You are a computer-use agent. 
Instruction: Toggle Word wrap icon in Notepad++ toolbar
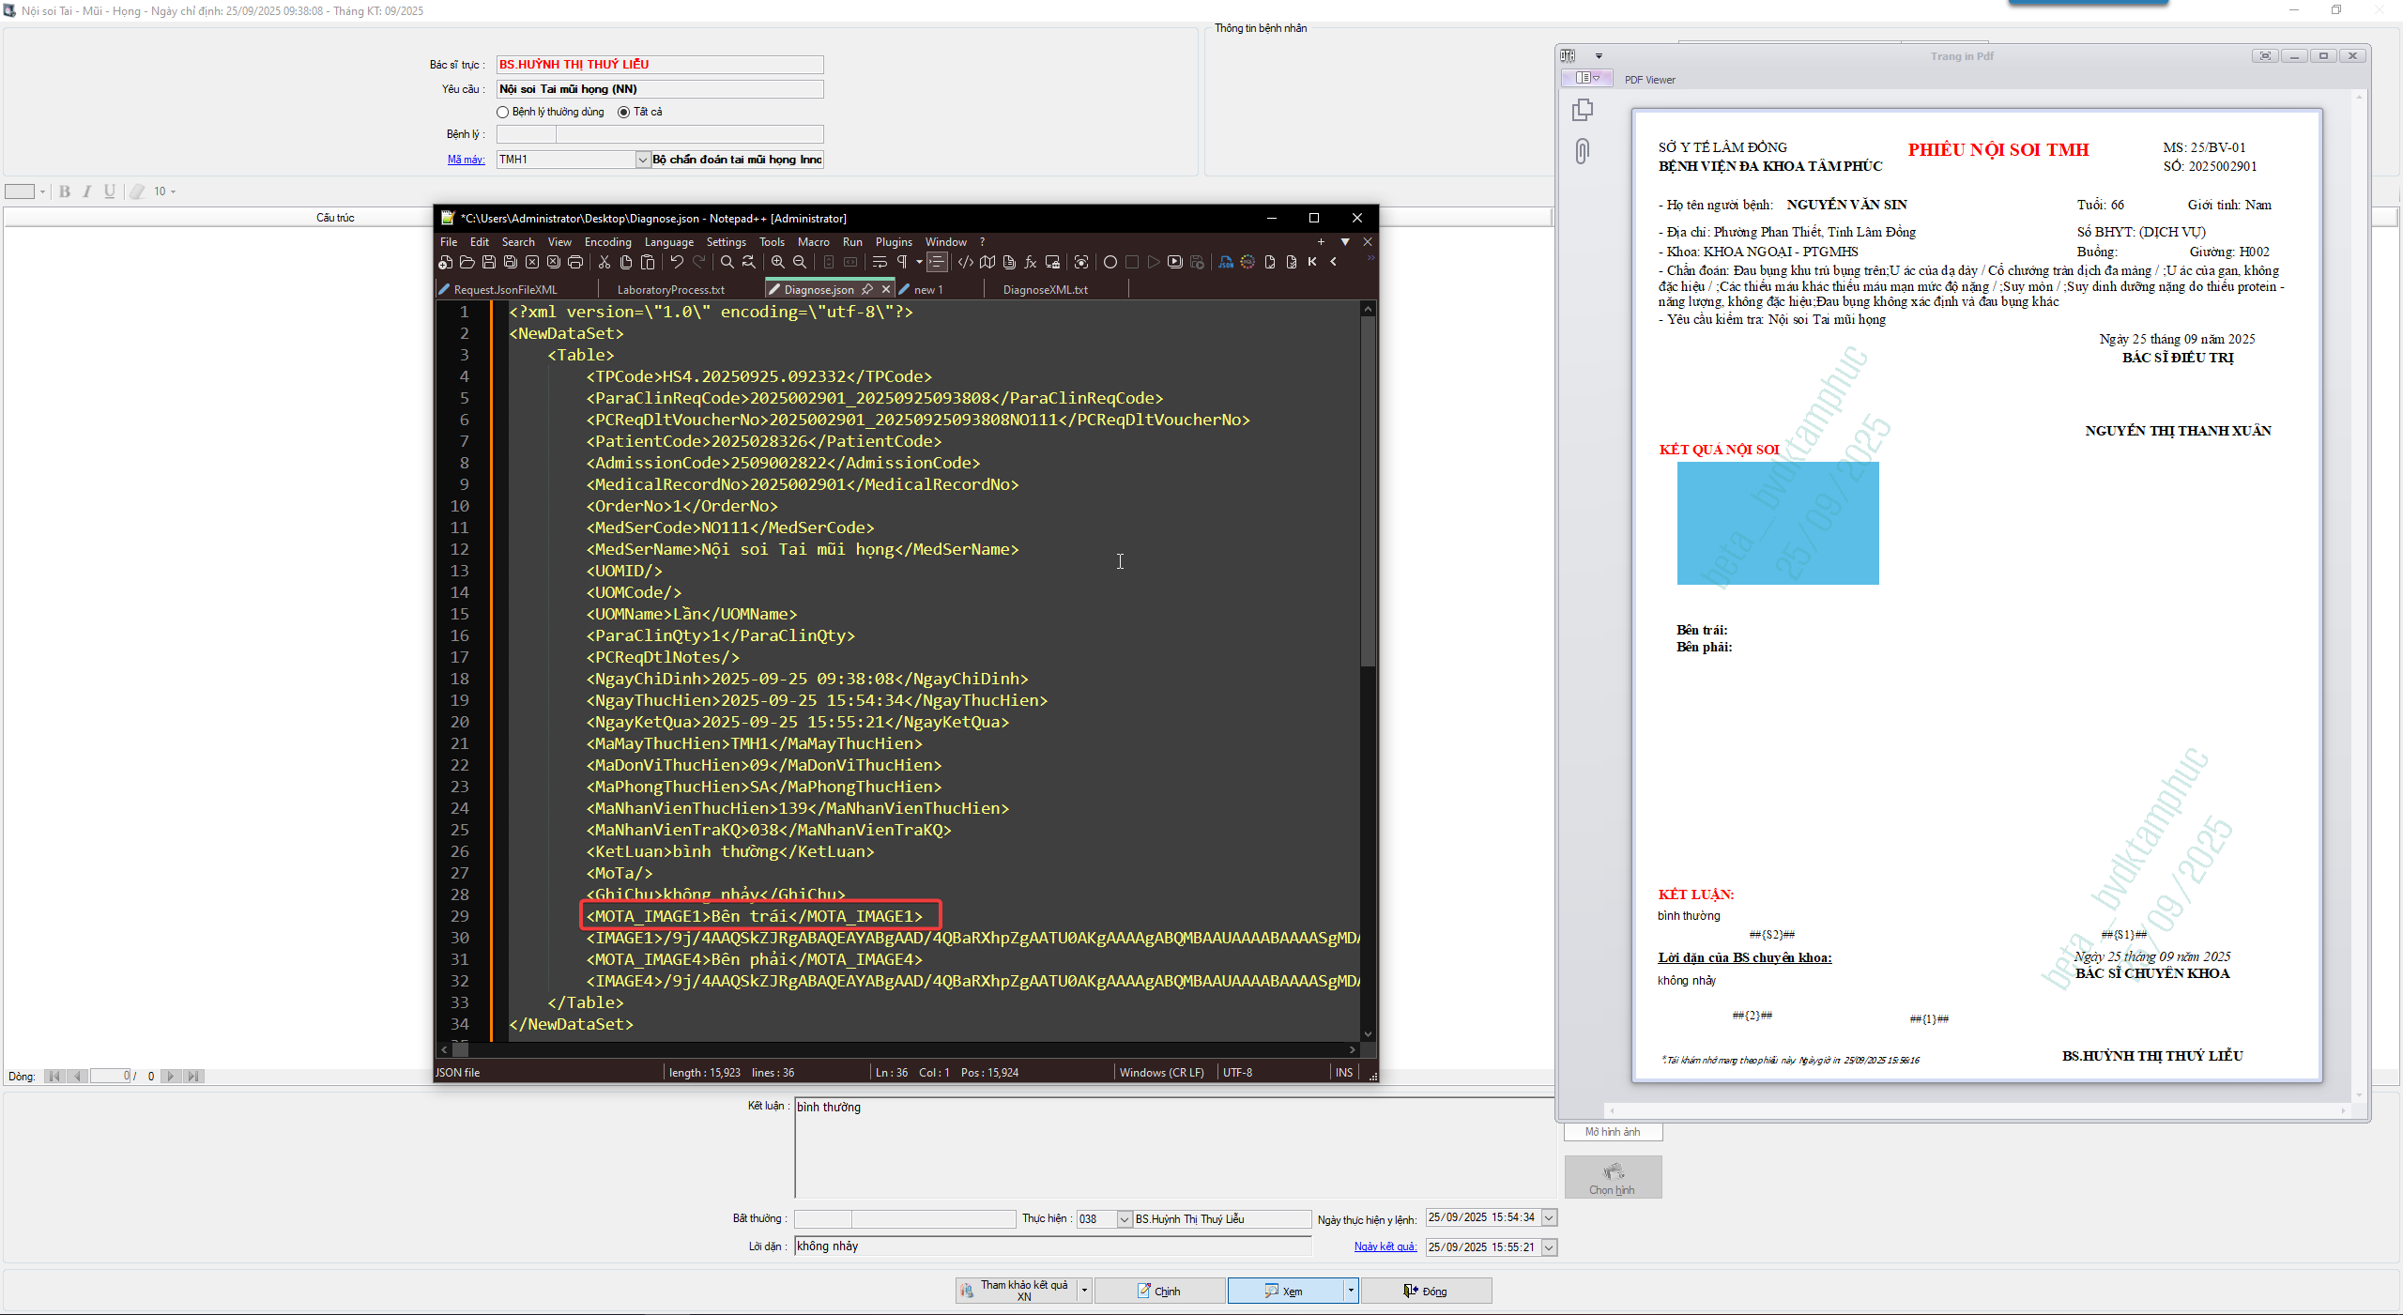coord(880,263)
